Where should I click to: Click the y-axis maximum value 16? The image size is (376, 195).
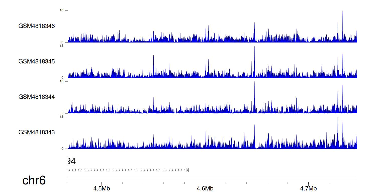point(61,10)
